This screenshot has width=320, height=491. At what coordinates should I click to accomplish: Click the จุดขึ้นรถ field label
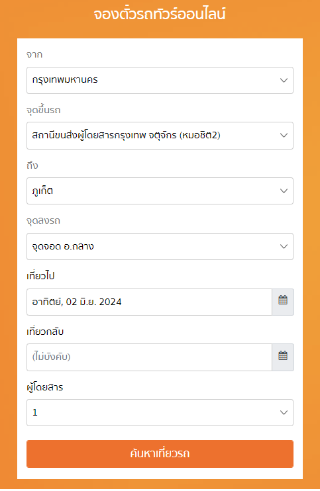pos(44,111)
